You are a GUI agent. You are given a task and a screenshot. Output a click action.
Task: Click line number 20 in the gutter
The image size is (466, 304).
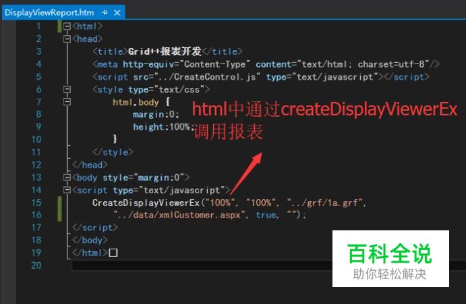pos(36,265)
